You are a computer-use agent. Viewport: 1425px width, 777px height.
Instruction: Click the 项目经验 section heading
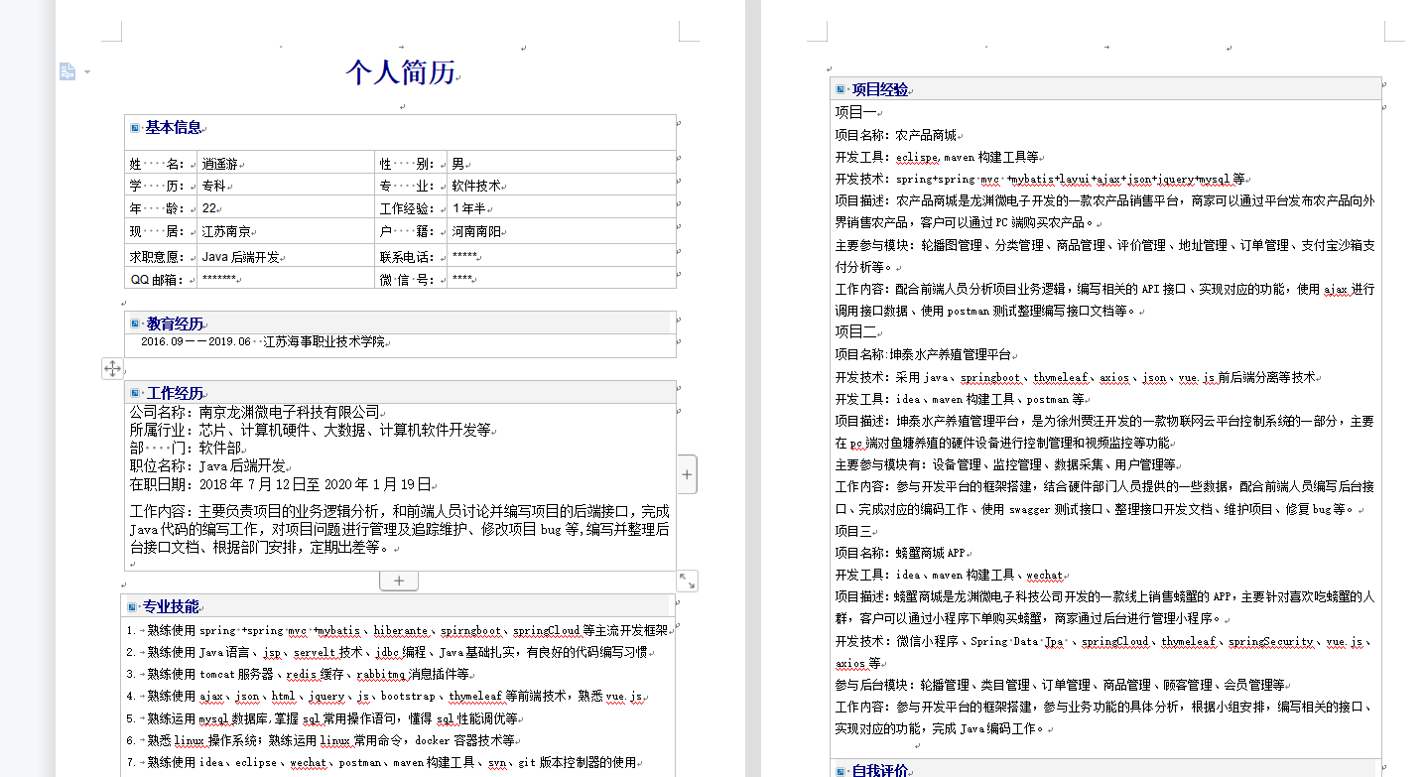[880, 89]
